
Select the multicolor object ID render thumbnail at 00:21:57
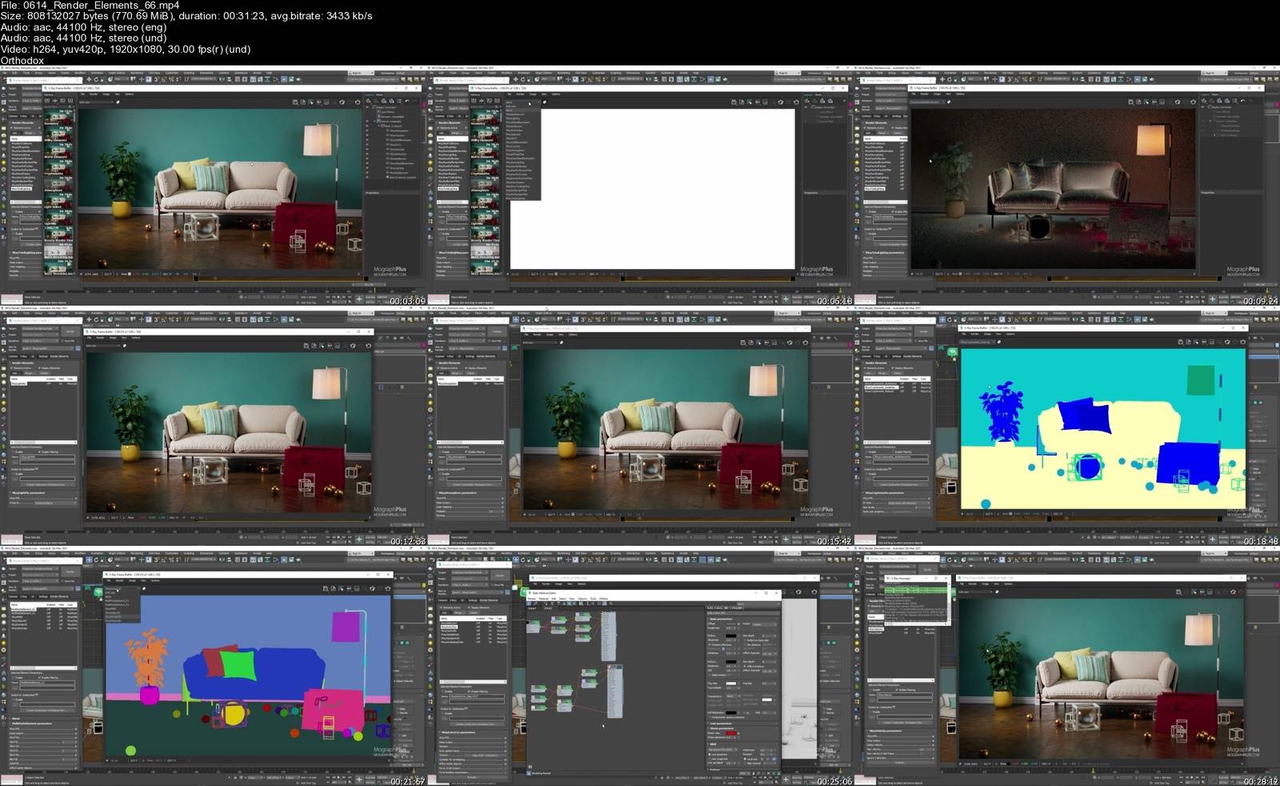click(x=214, y=667)
